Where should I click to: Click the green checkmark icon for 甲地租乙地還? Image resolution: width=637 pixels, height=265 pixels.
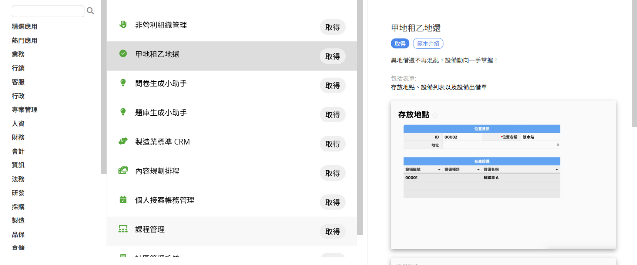pos(123,54)
